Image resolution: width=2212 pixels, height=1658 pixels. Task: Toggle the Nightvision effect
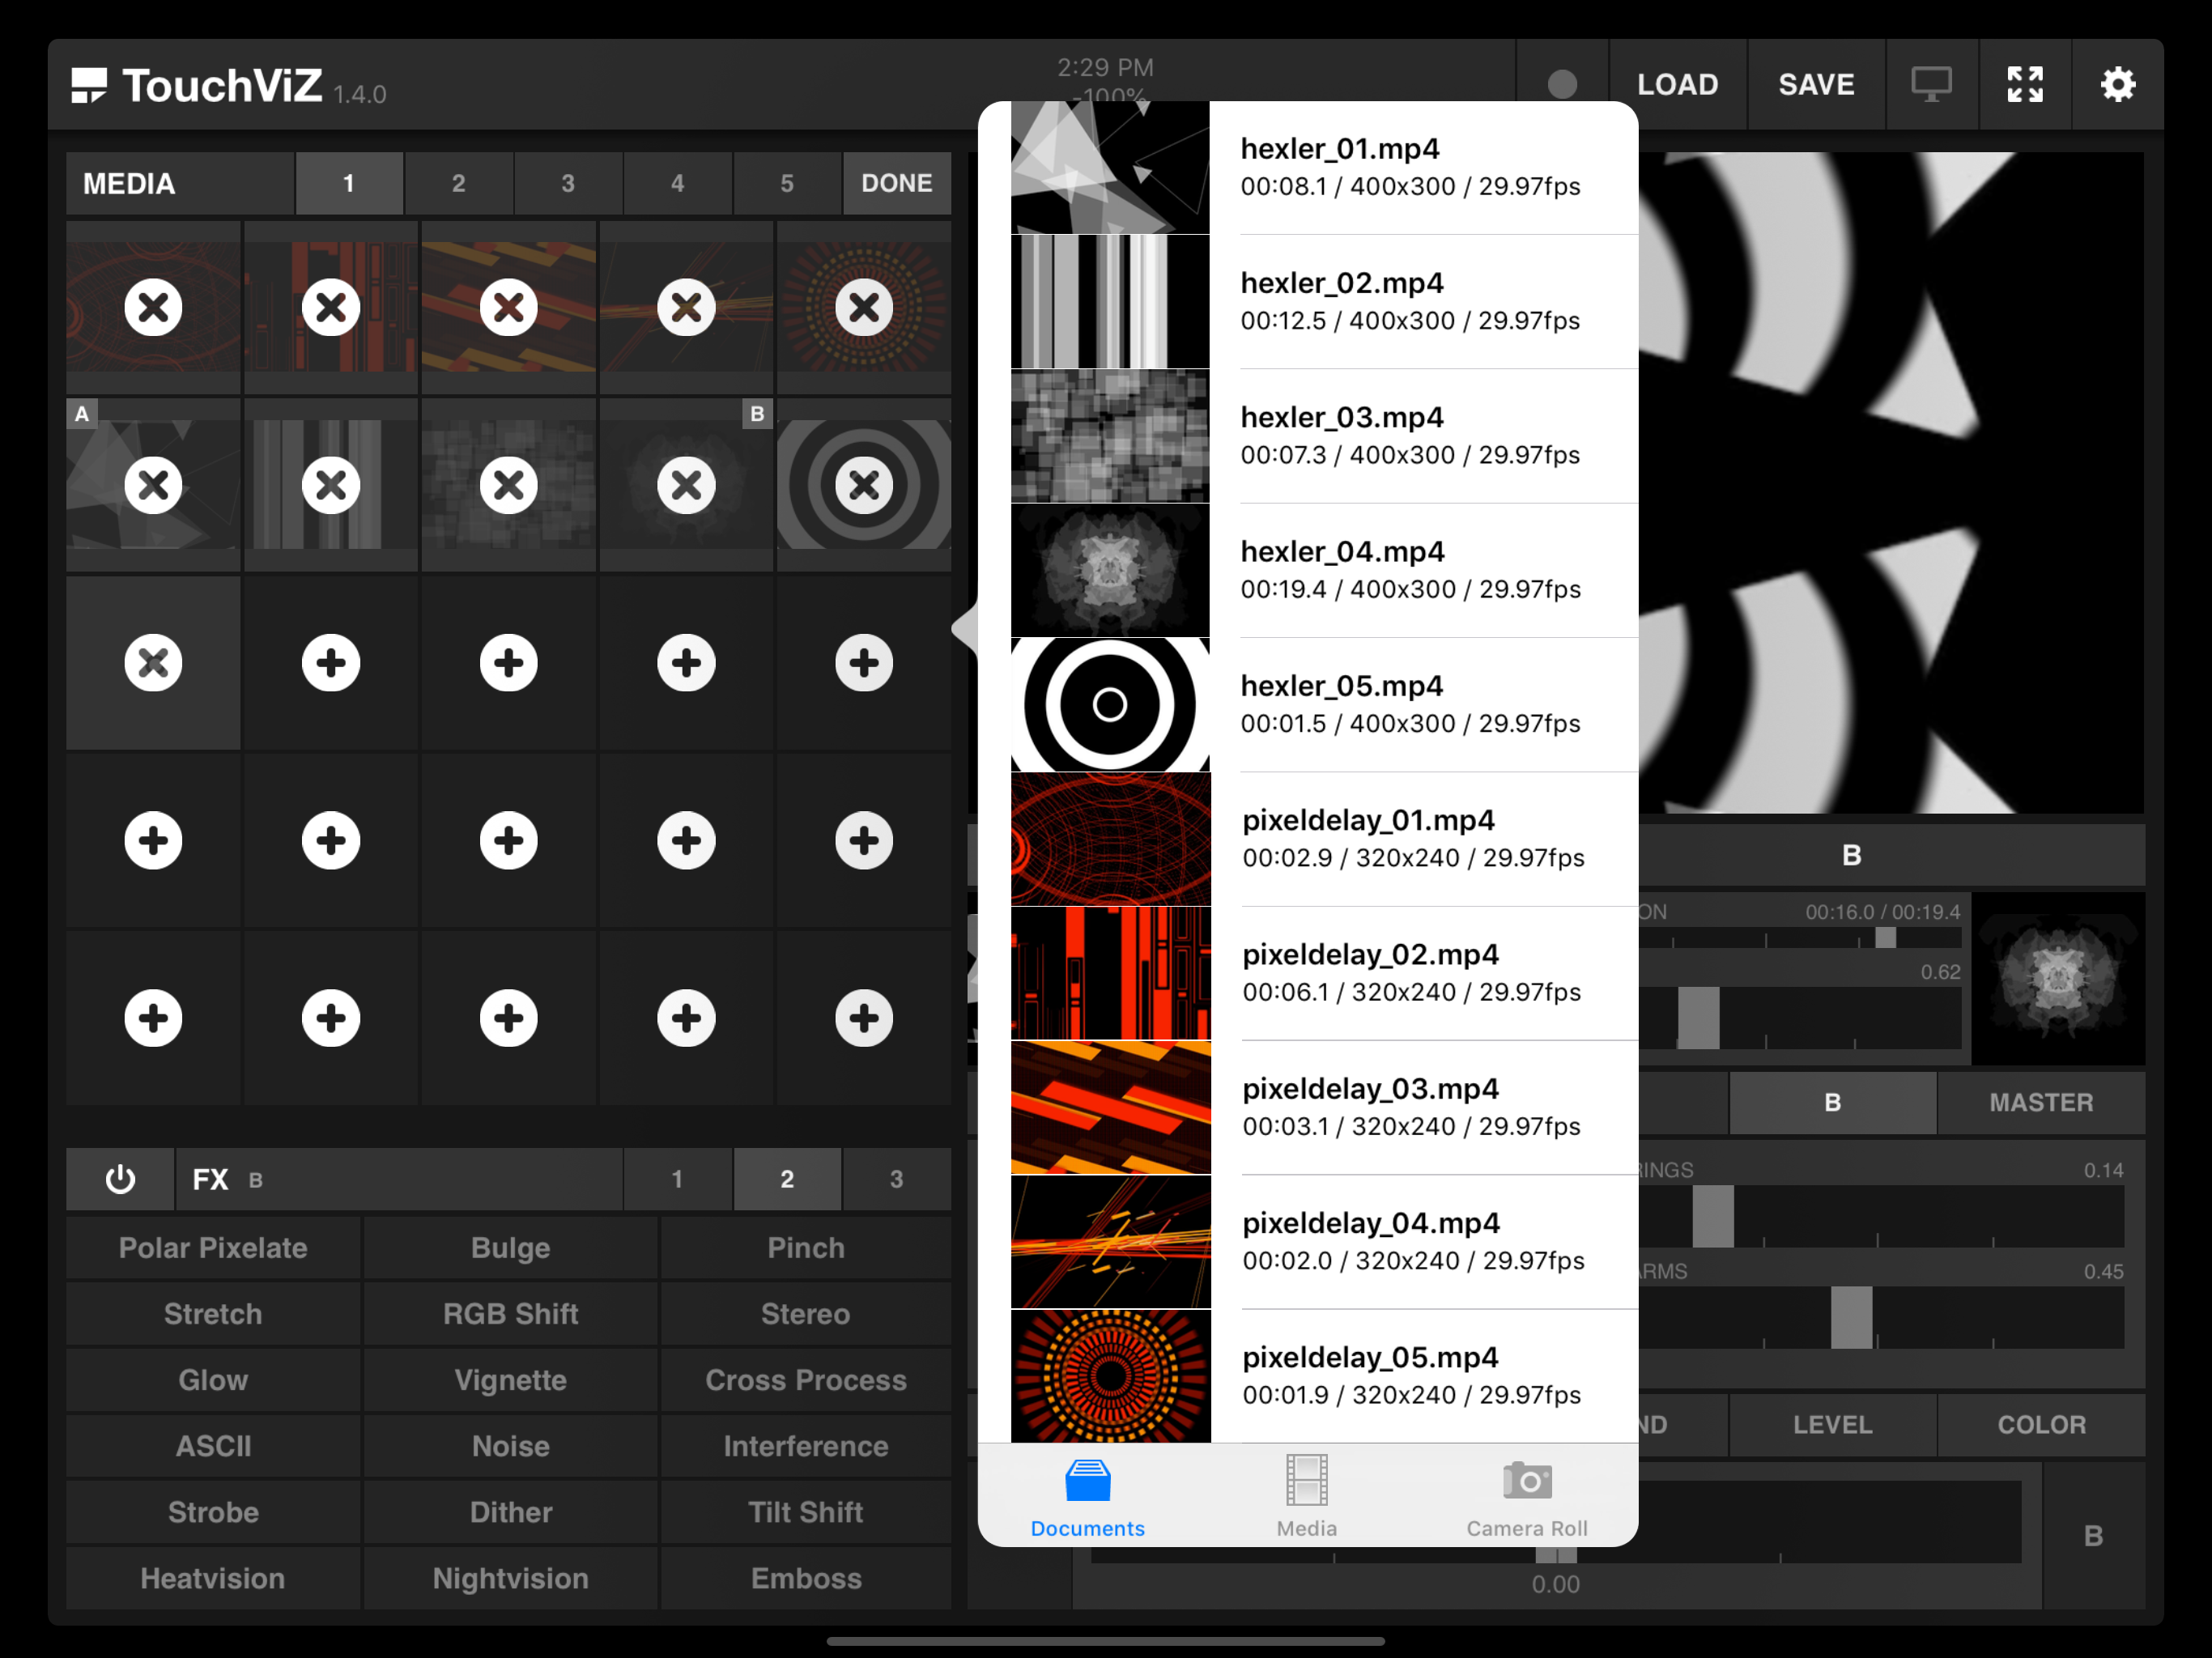click(510, 1578)
